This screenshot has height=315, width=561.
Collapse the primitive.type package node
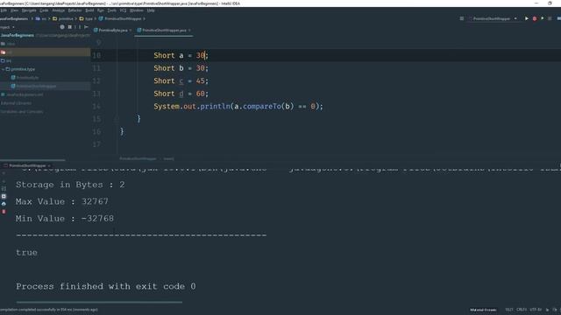pyautogui.click(x=3, y=69)
